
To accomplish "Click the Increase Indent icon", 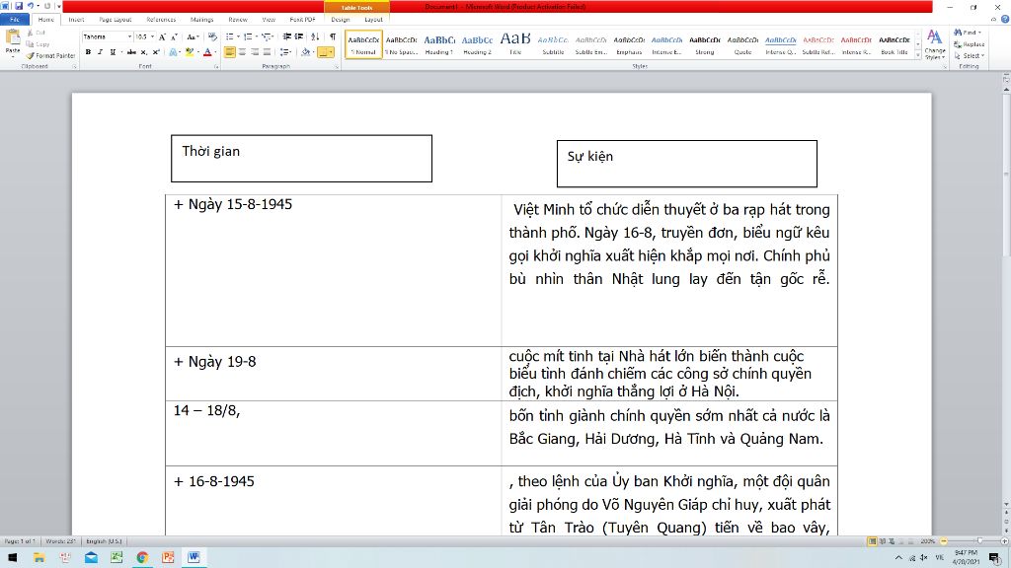I will (x=298, y=37).
